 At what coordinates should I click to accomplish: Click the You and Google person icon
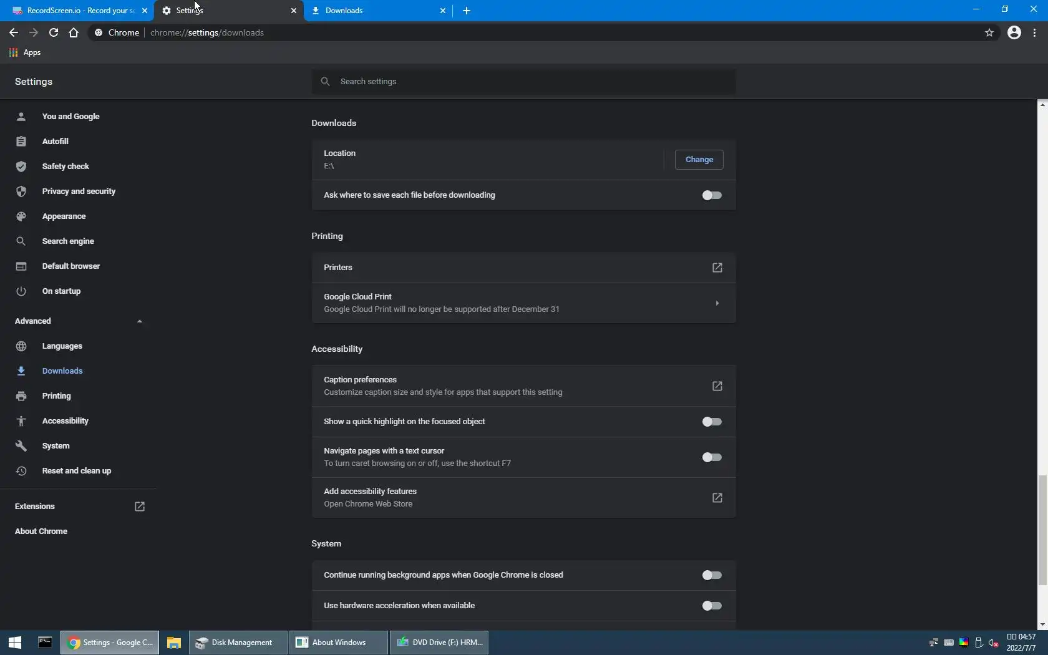[21, 117]
